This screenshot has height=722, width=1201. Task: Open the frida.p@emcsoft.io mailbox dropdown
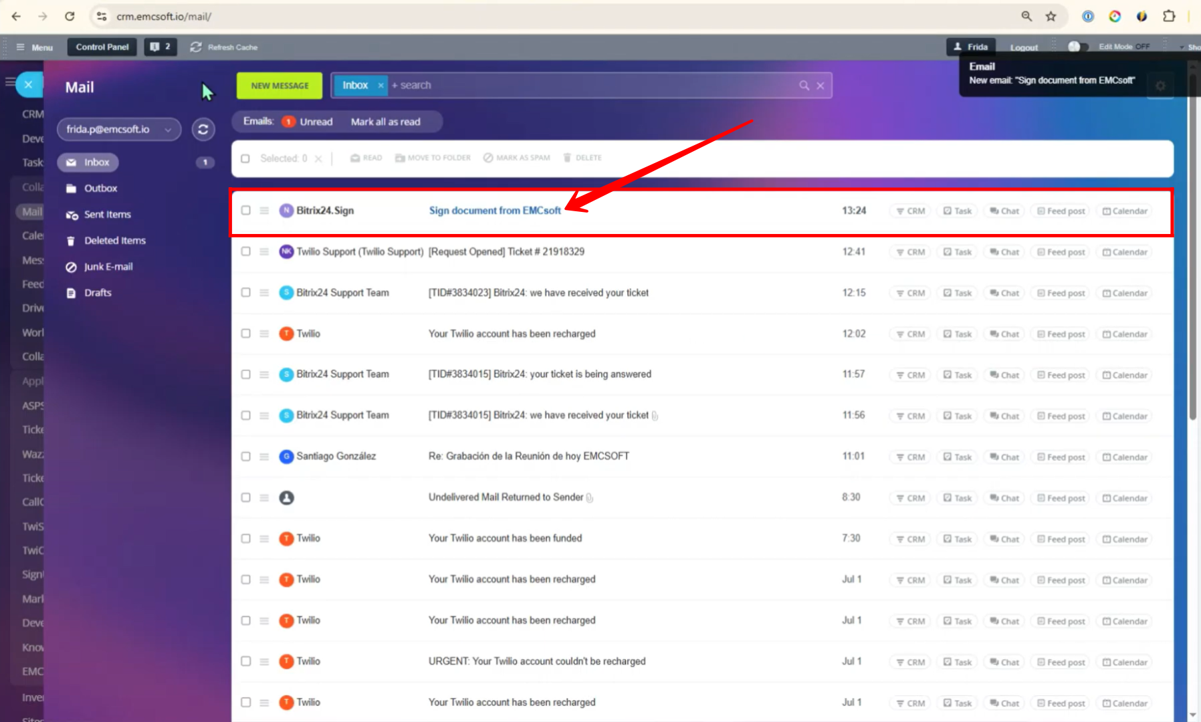point(119,129)
